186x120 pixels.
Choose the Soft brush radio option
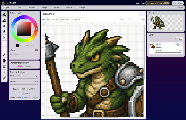(21, 89)
